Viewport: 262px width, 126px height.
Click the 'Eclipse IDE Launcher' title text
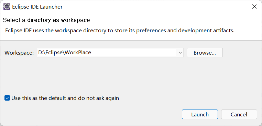coord(37,7)
